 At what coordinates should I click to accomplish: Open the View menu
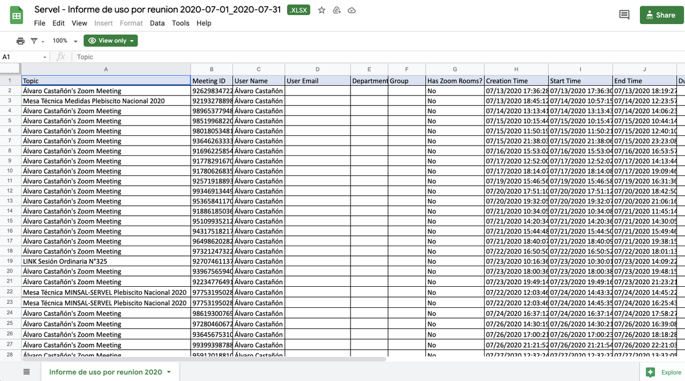pos(79,23)
